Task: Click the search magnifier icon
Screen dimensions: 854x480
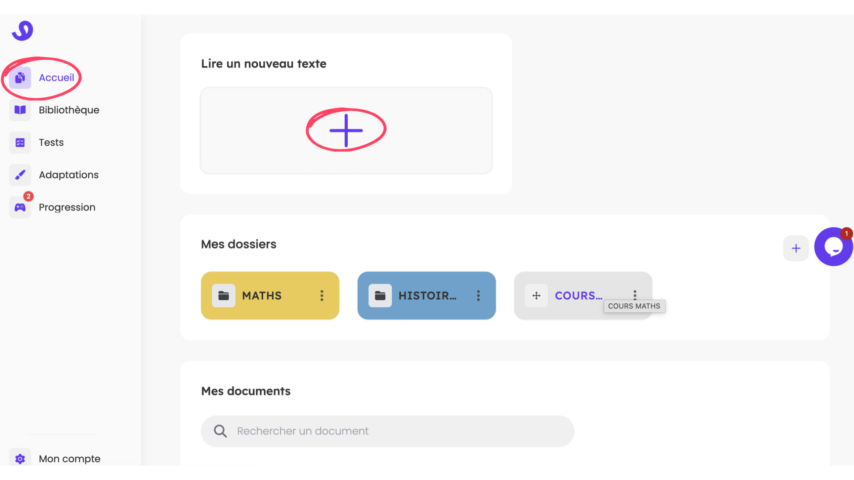Action: [x=220, y=431]
